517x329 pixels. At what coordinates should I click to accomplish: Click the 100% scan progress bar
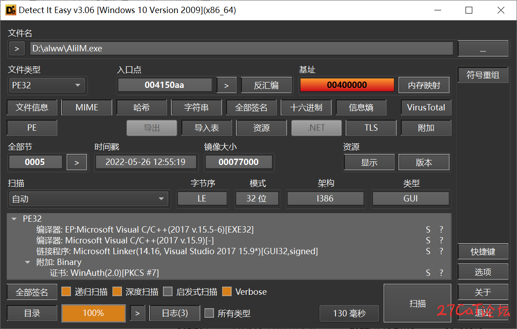tap(93, 313)
